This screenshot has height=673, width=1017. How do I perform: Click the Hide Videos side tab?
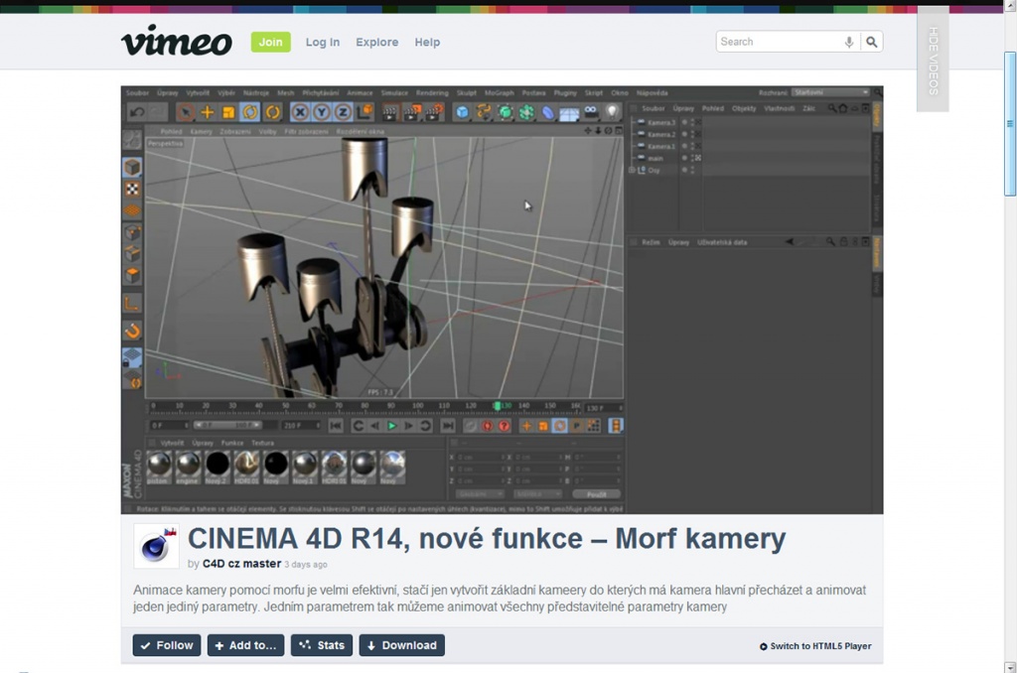coord(933,60)
